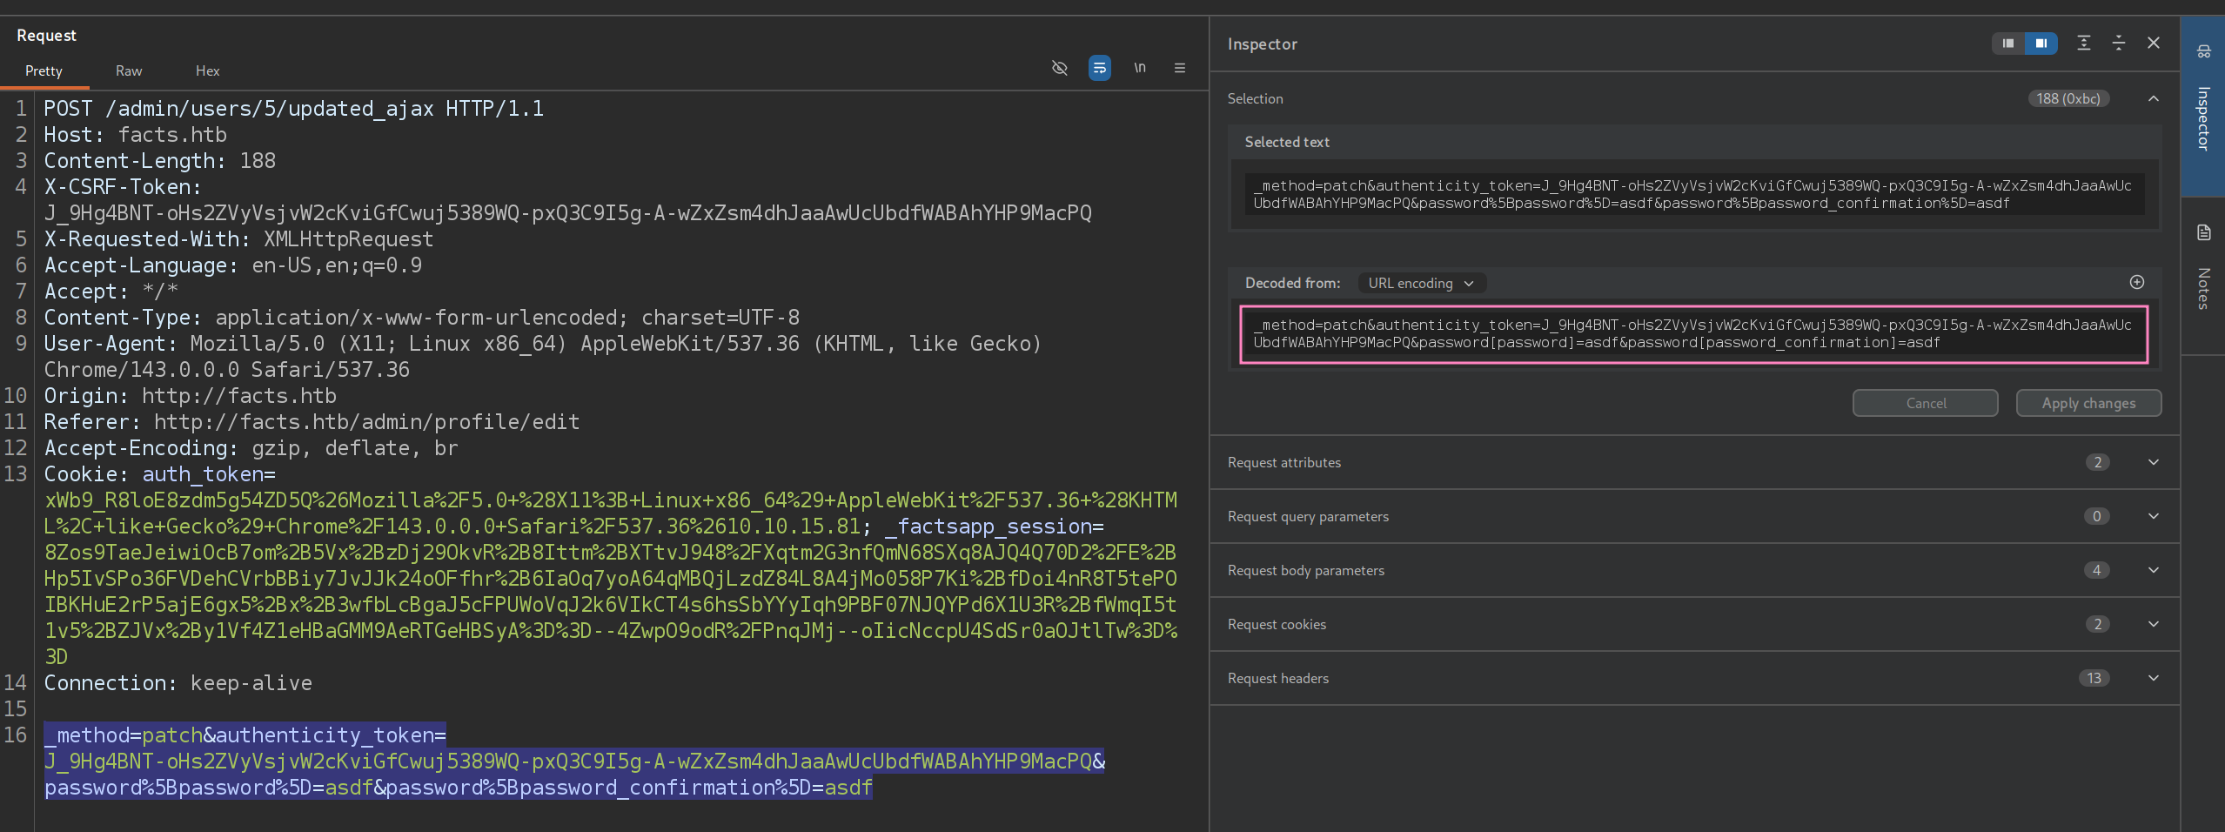Image resolution: width=2225 pixels, height=832 pixels.
Task: Click the collapse all sections icon
Action: (2118, 44)
